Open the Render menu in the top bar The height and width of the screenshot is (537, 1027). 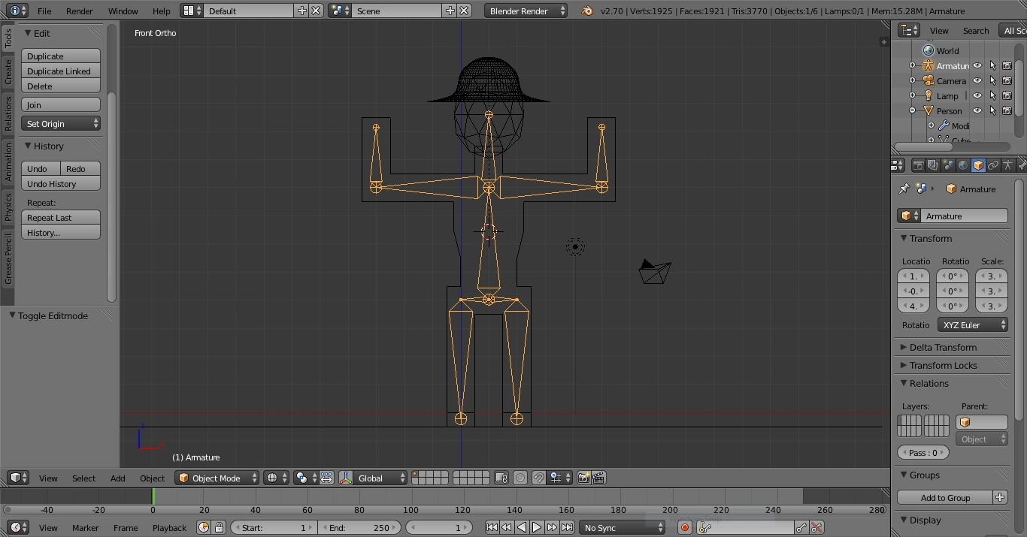[x=79, y=11]
